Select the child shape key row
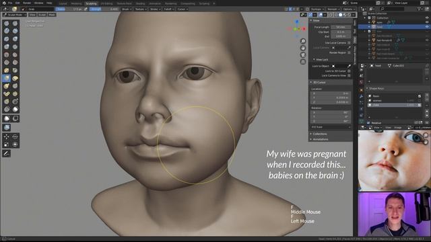The image size is (431, 242). tap(393, 105)
